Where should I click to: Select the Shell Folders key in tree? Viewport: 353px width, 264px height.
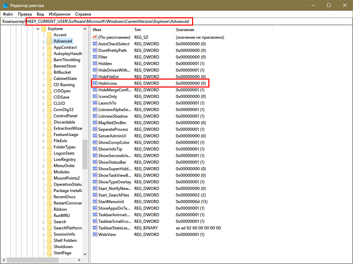click(65, 240)
